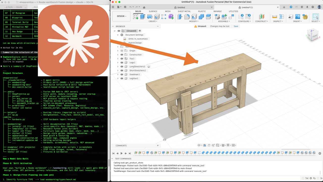Open timeline settings gear icon
This screenshot has height=182, width=323.
(320, 153)
